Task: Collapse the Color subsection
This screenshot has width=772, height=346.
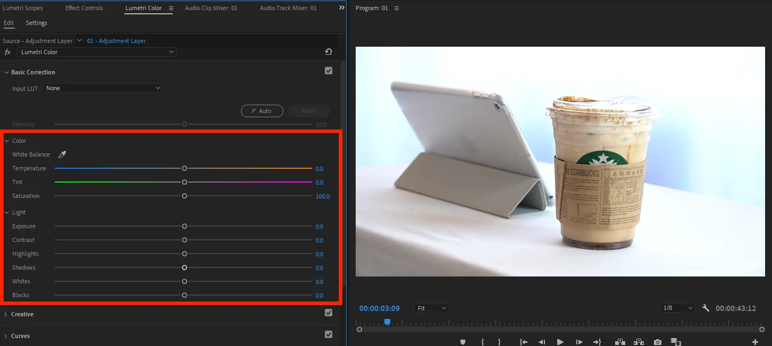Action: [x=7, y=141]
